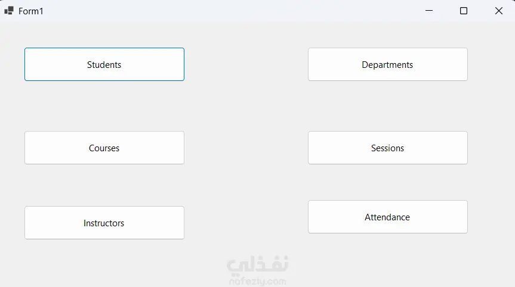The width and height of the screenshot is (515, 287).
Task: Click the Arabic nafezly watermark logo
Action: click(x=257, y=264)
